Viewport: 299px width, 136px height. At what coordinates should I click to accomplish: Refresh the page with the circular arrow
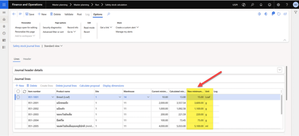tap(279, 14)
